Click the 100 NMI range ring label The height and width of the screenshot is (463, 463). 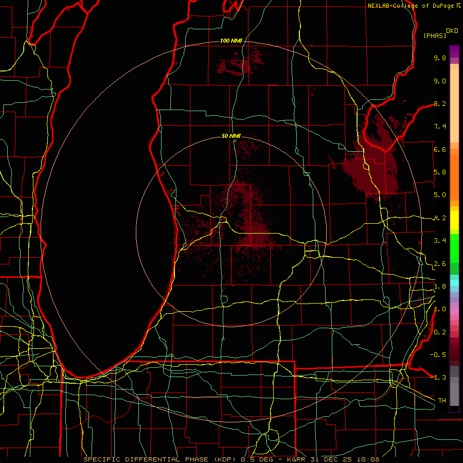pyautogui.click(x=231, y=41)
